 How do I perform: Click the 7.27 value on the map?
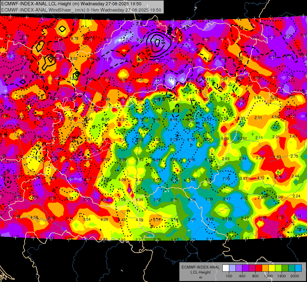click(124, 39)
